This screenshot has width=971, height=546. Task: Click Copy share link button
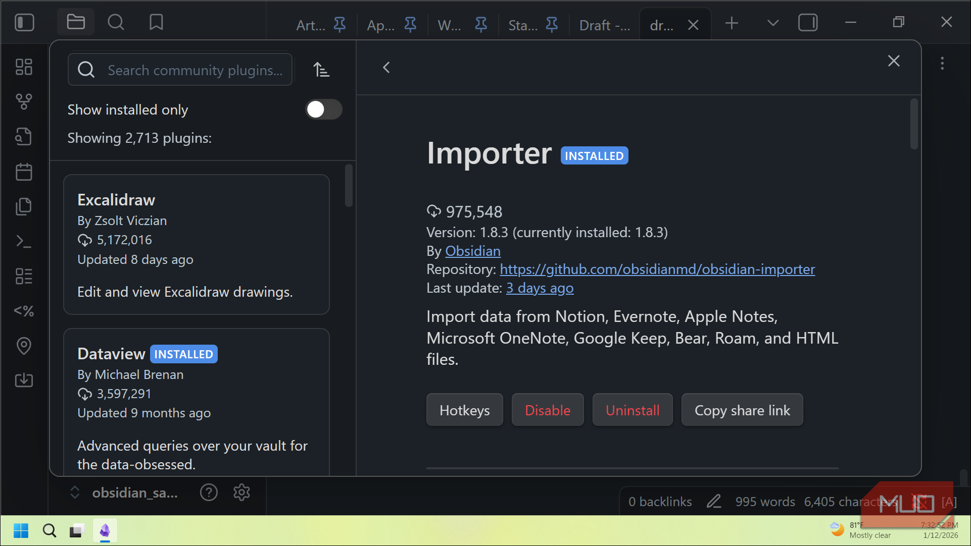[742, 410]
